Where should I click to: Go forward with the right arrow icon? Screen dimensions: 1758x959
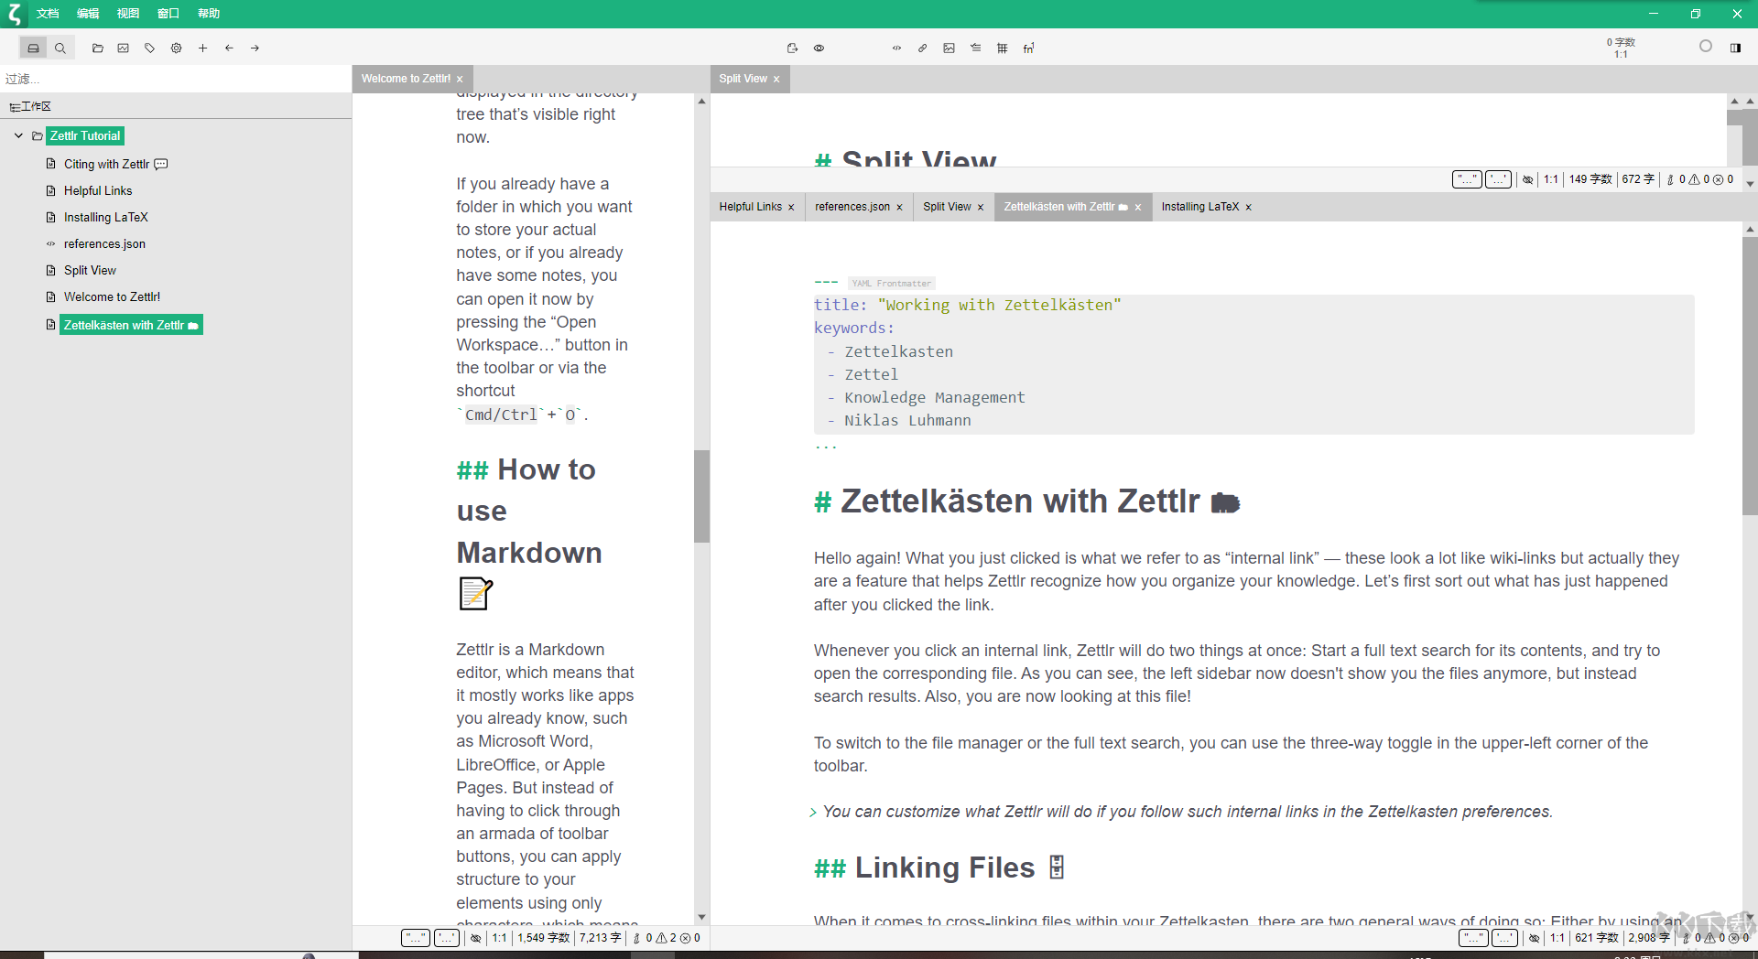(255, 48)
